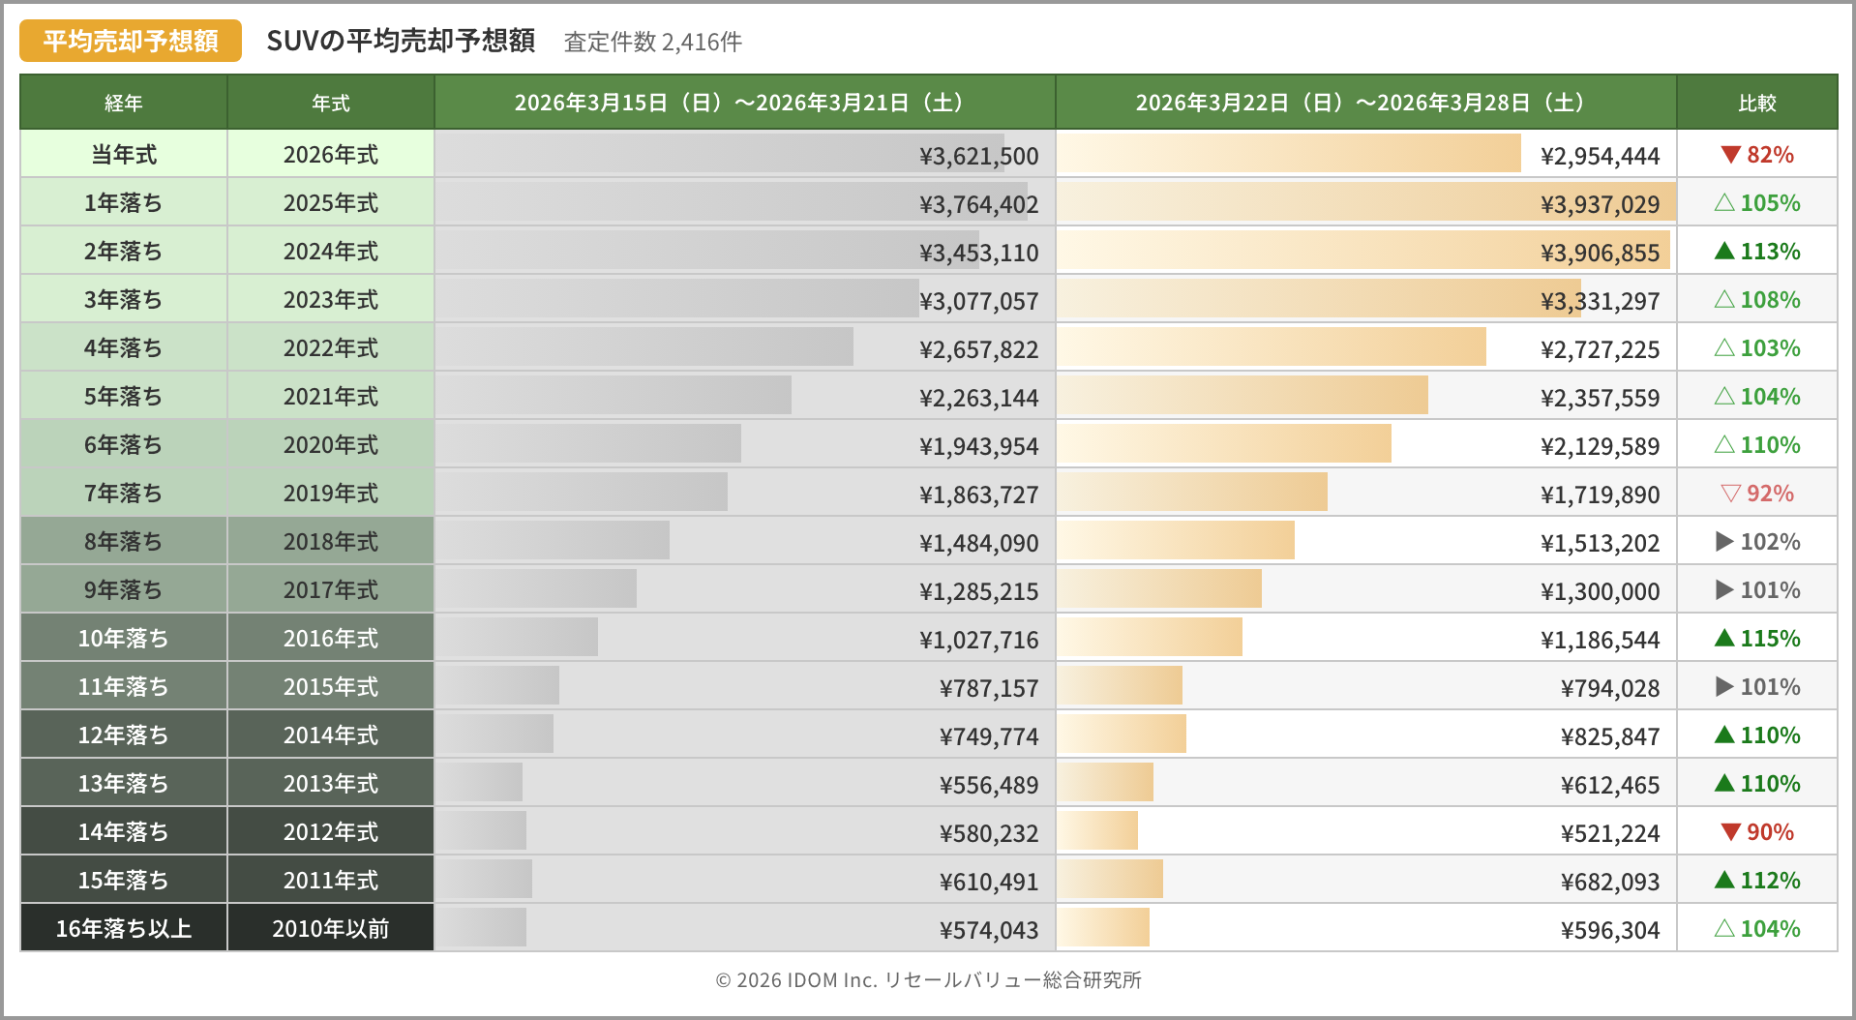Select the 当年式 row label
The width and height of the screenshot is (1856, 1020).
click(124, 155)
